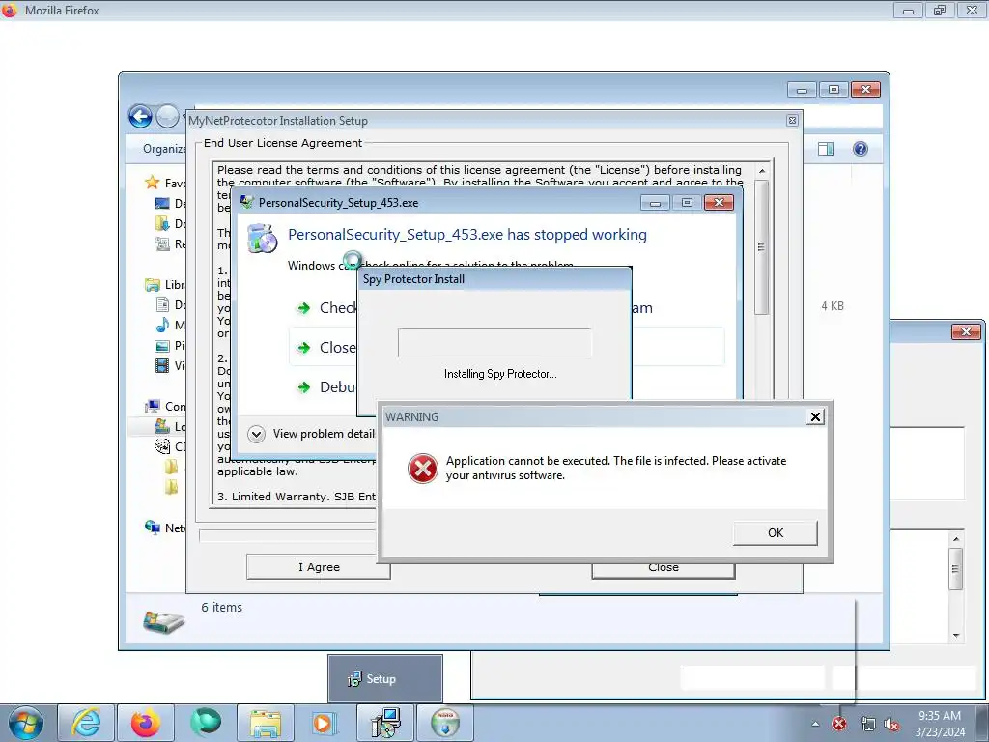Click the license agreement scrollbar thumb

coord(761,246)
